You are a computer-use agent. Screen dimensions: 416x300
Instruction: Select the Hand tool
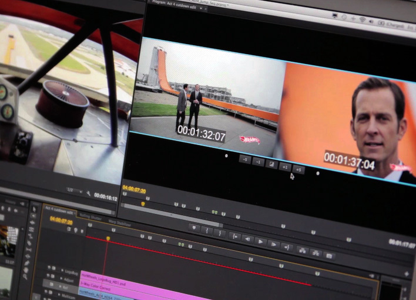coord(26,270)
